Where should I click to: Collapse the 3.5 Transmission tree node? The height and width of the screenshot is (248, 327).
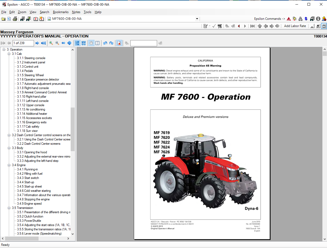(x=9, y=208)
